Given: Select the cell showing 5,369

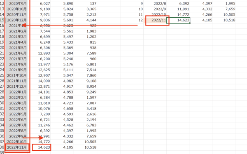Looking at the screenshot, I should (62, 48).
